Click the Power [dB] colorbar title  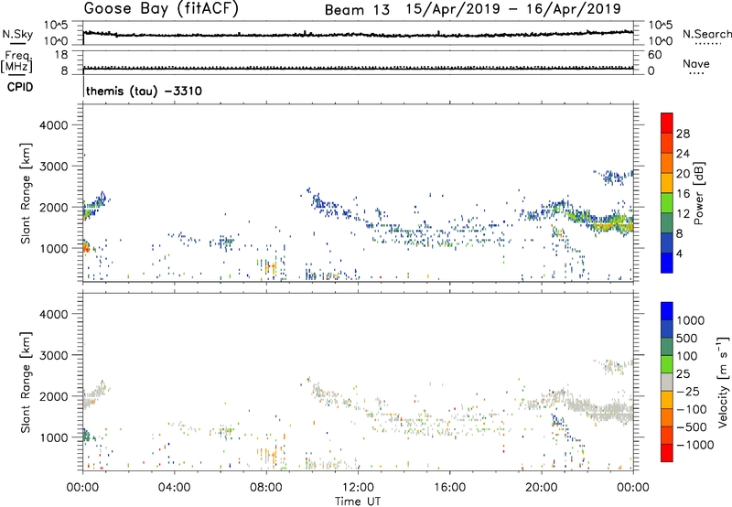(x=698, y=193)
